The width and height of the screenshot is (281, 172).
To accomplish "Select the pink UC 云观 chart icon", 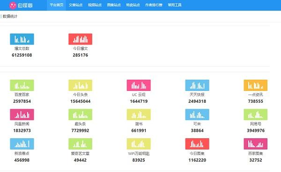I will tap(139, 85).
